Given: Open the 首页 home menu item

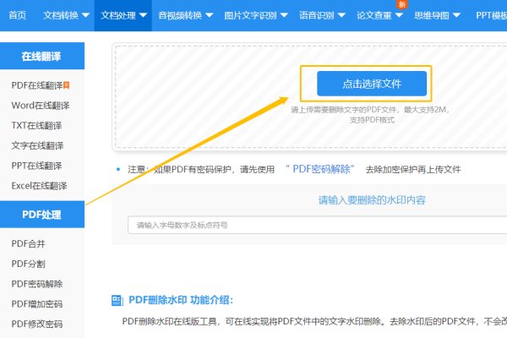Looking at the screenshot, I should tap(18, 15).
